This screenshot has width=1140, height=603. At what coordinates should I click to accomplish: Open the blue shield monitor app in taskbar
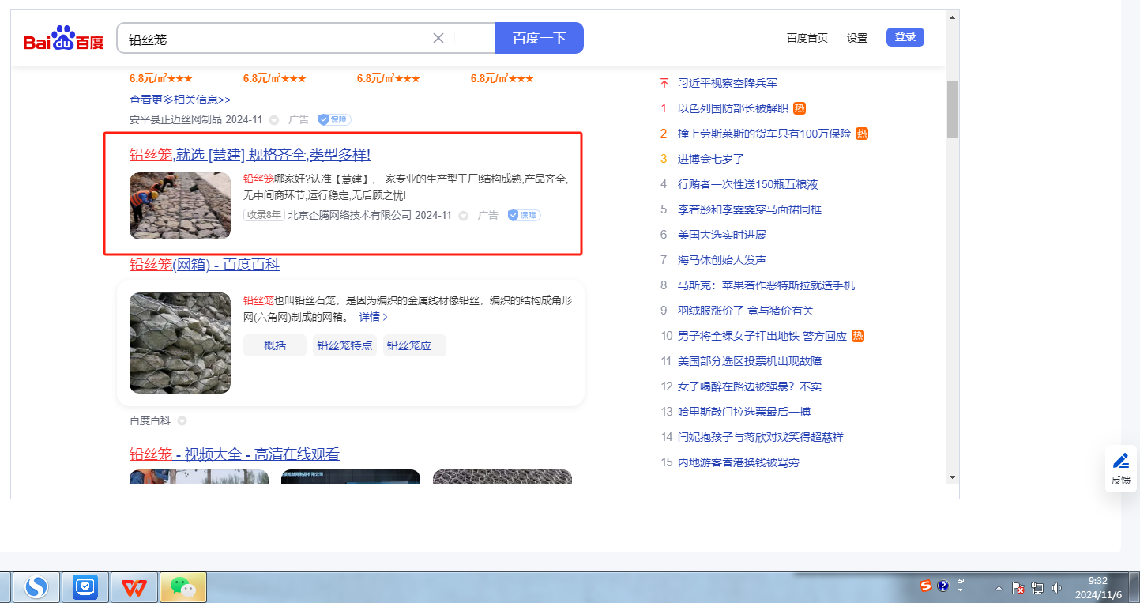pyautogui.click(x=85, y=587)
